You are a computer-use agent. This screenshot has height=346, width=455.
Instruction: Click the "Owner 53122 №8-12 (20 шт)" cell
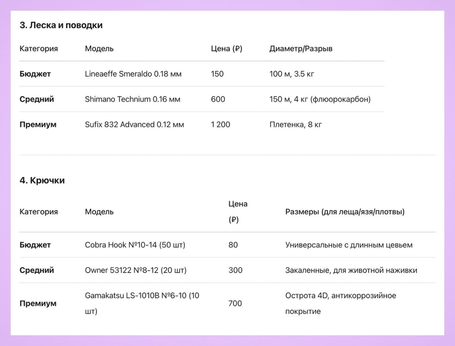136,270
